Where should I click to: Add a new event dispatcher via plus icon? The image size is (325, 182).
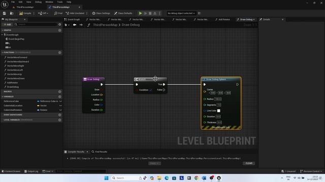(x=60, y=115)
